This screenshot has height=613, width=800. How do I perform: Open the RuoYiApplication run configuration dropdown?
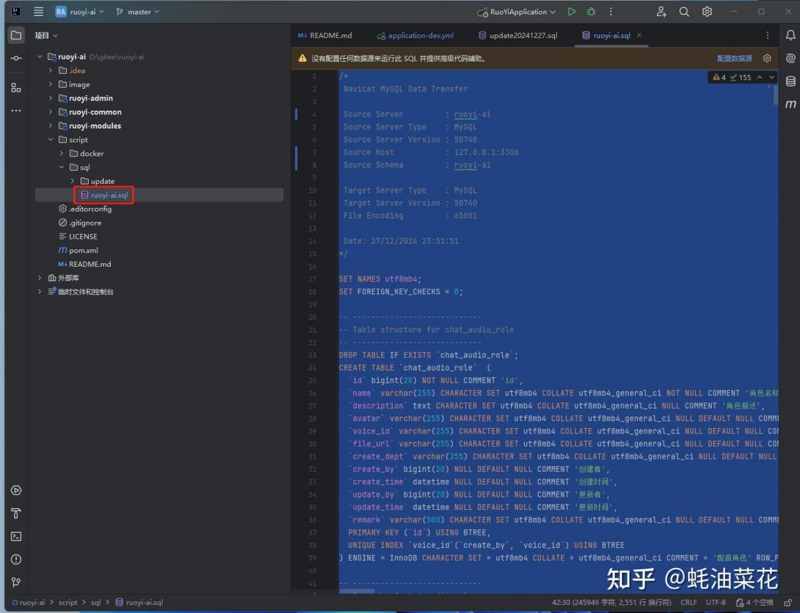tap(517, 12)
